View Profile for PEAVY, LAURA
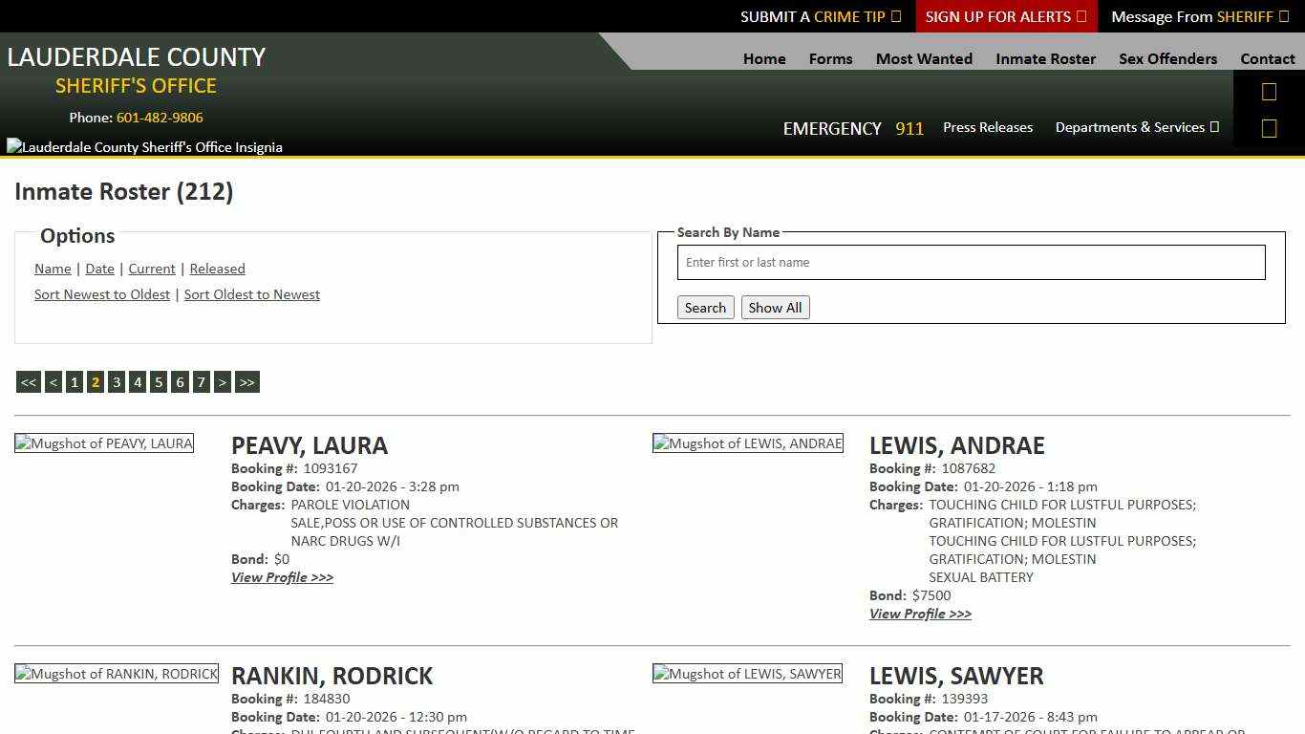This screenshot has width=1305, height=734. coord(282,577)
